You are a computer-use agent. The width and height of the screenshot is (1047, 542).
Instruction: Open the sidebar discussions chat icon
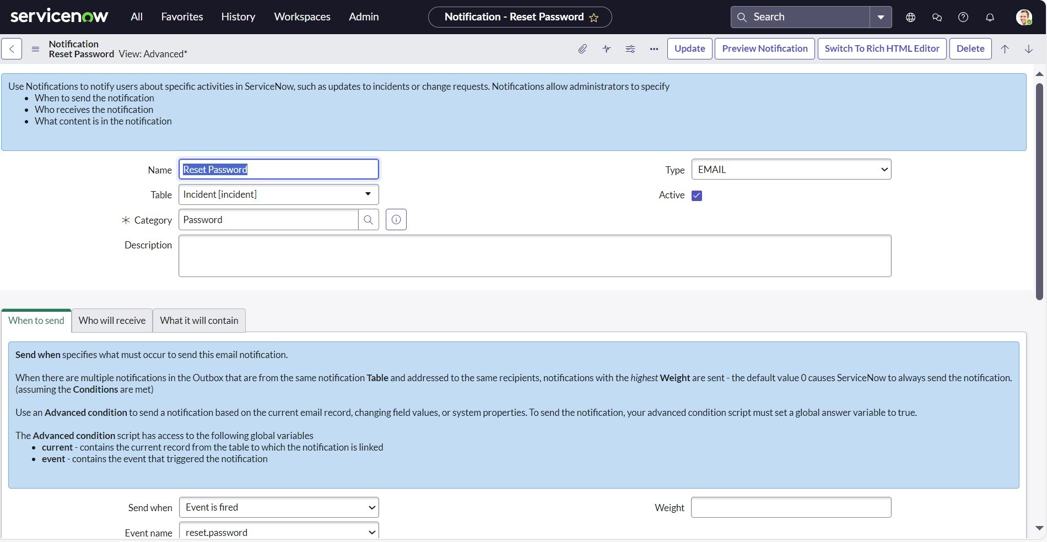coord(937,17)
